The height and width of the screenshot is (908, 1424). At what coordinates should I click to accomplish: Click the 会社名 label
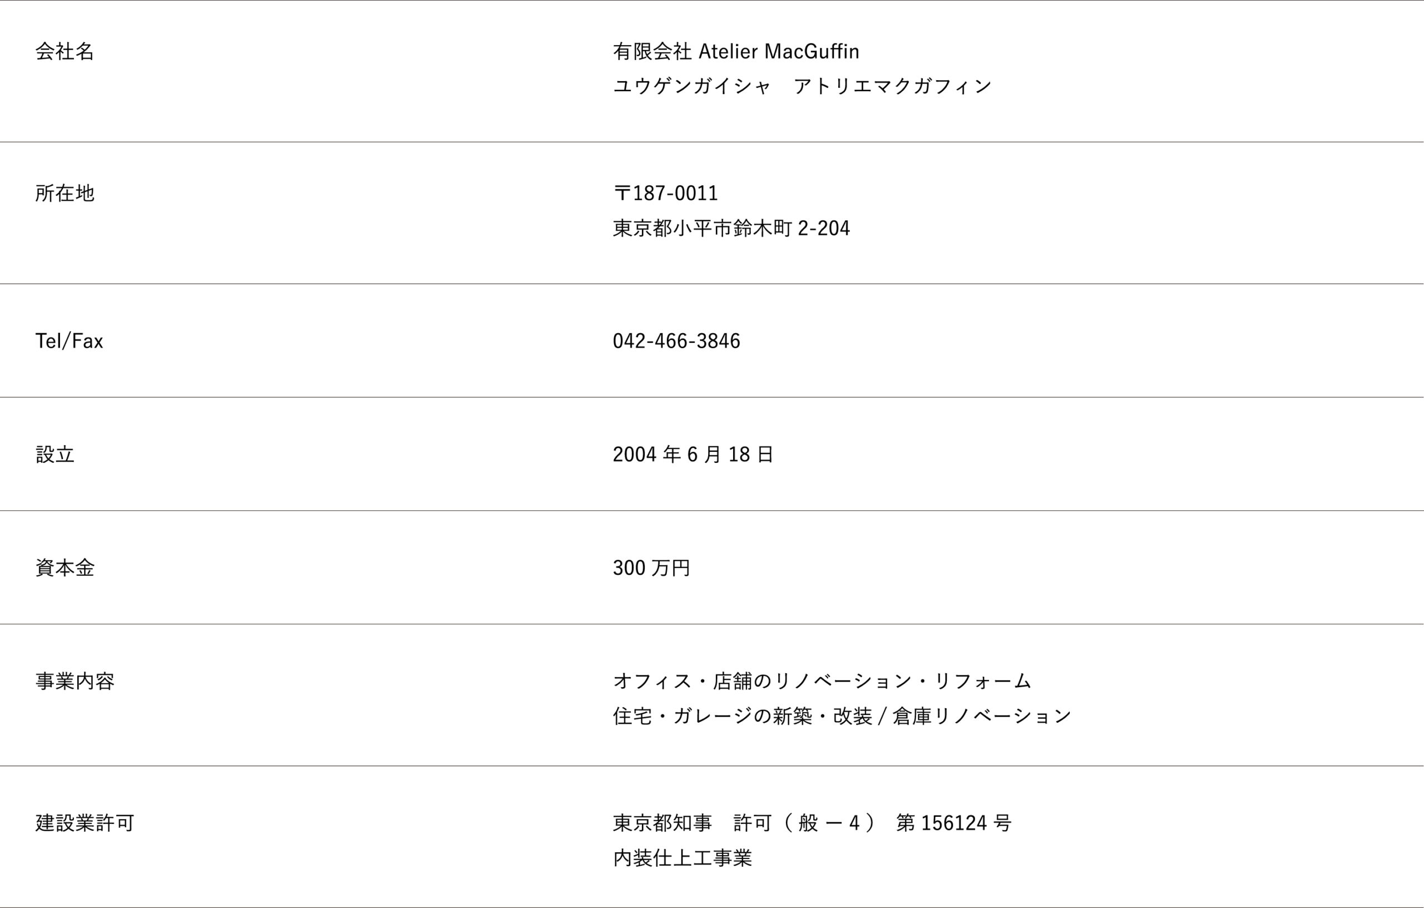click(65, 51)
